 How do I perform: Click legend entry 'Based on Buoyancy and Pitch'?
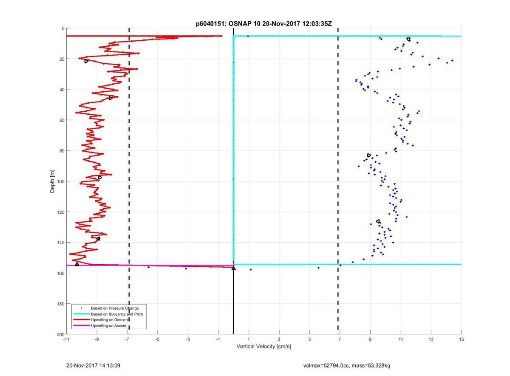[x=117, y=314]
